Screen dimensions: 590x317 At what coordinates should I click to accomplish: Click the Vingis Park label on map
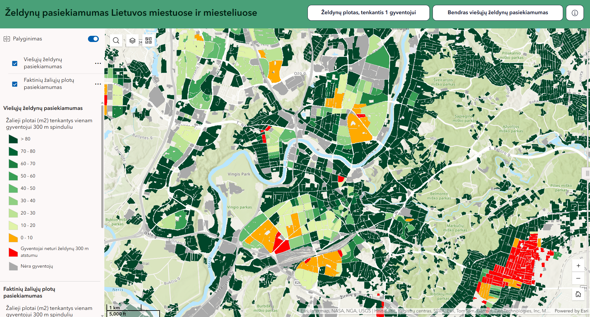(x=239, y=174)
